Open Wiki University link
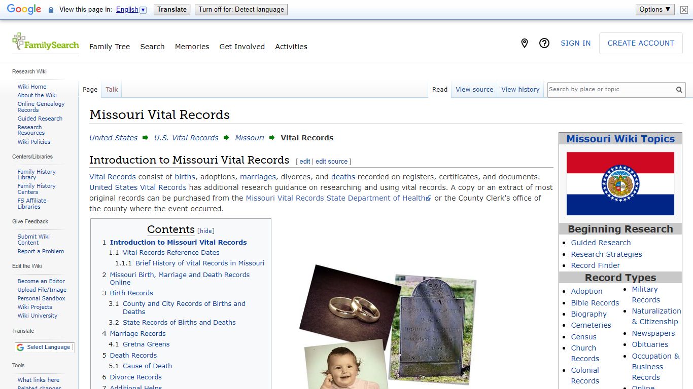The image size is (693, 389). point(38,316)
